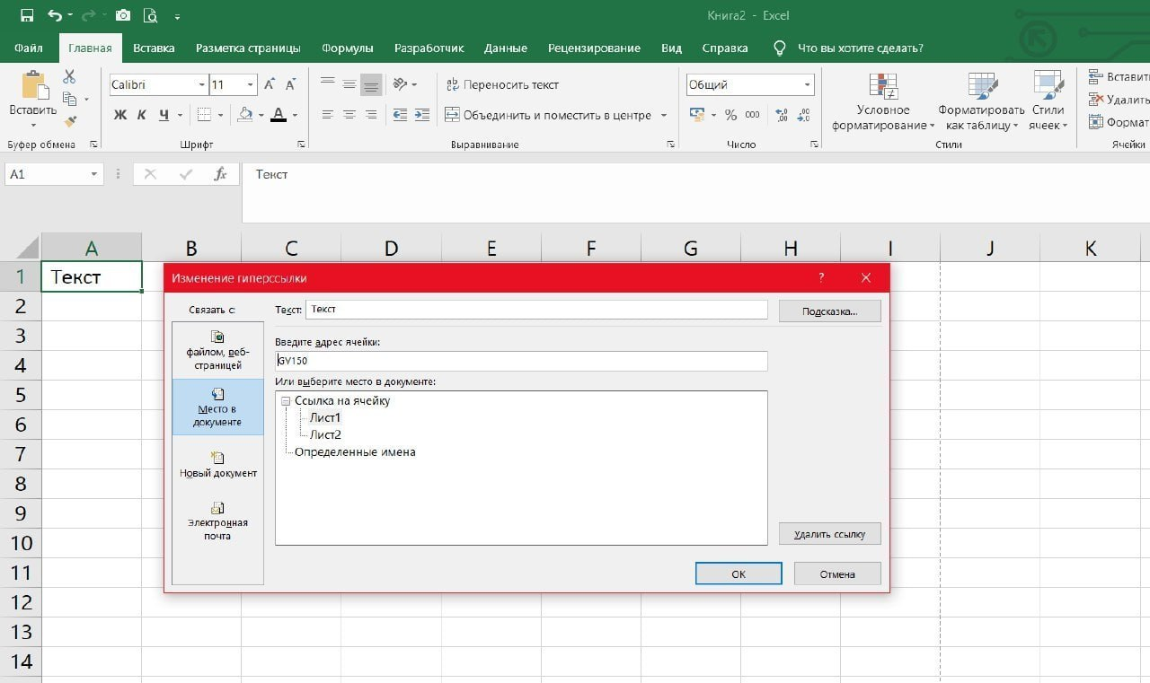The height and width of the screenshot is (683, 1150).
Task: Apply font color with the A icon
Action: [x=279, y=115]
